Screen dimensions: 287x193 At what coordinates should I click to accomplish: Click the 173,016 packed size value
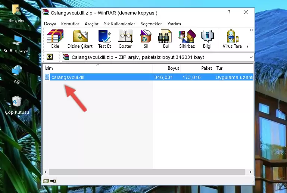pos(191,77)
